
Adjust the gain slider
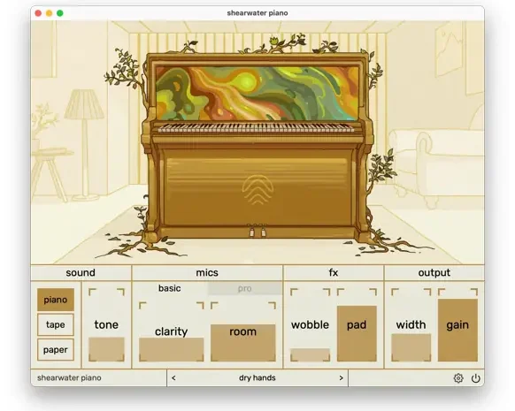(457, 325)
